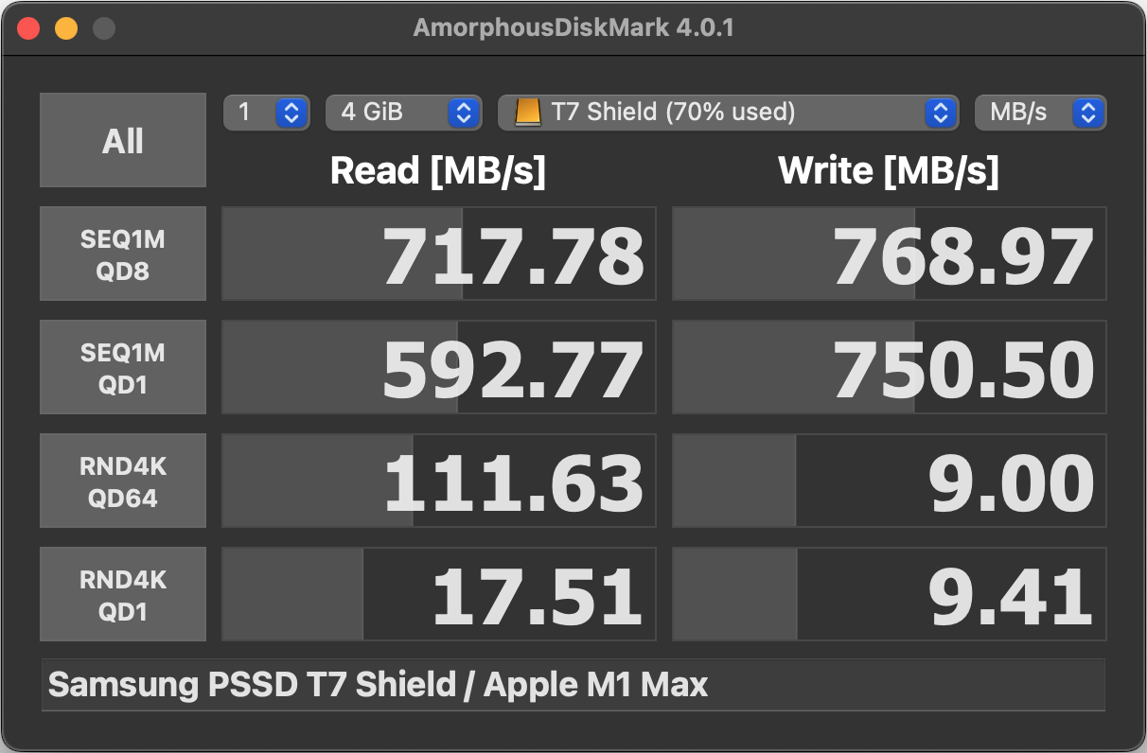Click the 750.50 write result bar

[x=890, y=367]
